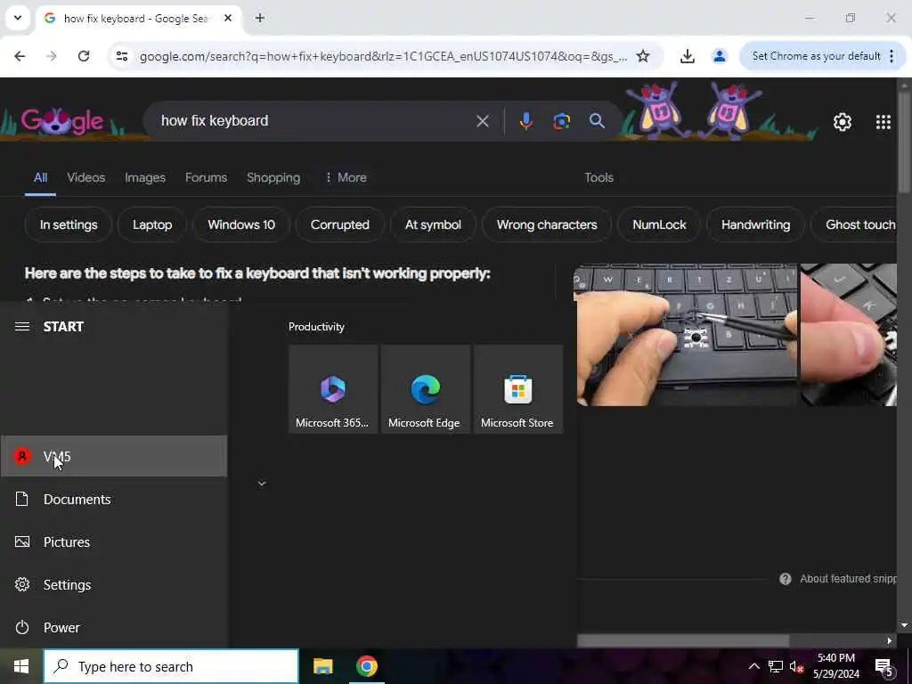Launch Microsoft 365 tile
The width and height of the screenshot is (912, 684).
coord(333,389)
